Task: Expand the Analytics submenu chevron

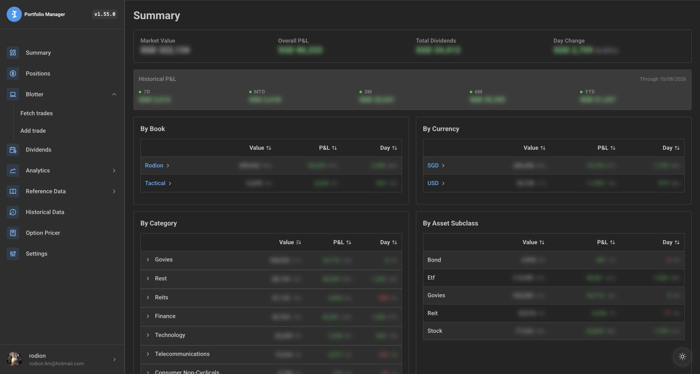Action: pos(114,171)
